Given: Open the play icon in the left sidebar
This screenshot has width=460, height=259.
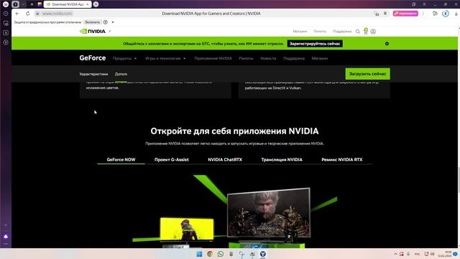Looking at the screenshot, I should (6, 42).
